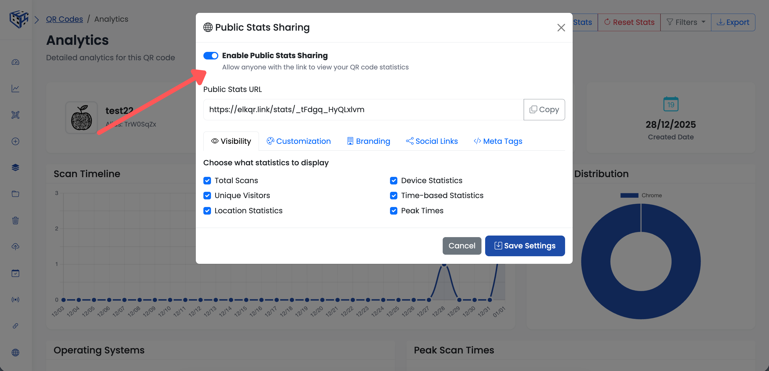Uncheck the Total Scans checkbox
The image size is (769, 371).
pos(207,181)
